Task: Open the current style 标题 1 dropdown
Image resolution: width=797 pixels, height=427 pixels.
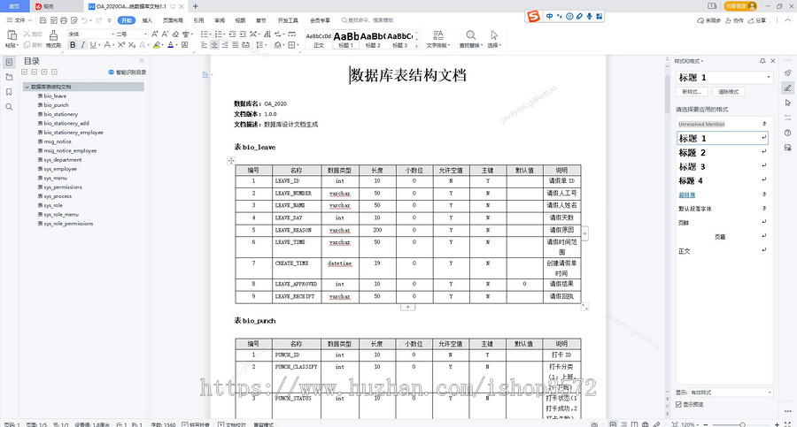Action: [x=768, y=77]
